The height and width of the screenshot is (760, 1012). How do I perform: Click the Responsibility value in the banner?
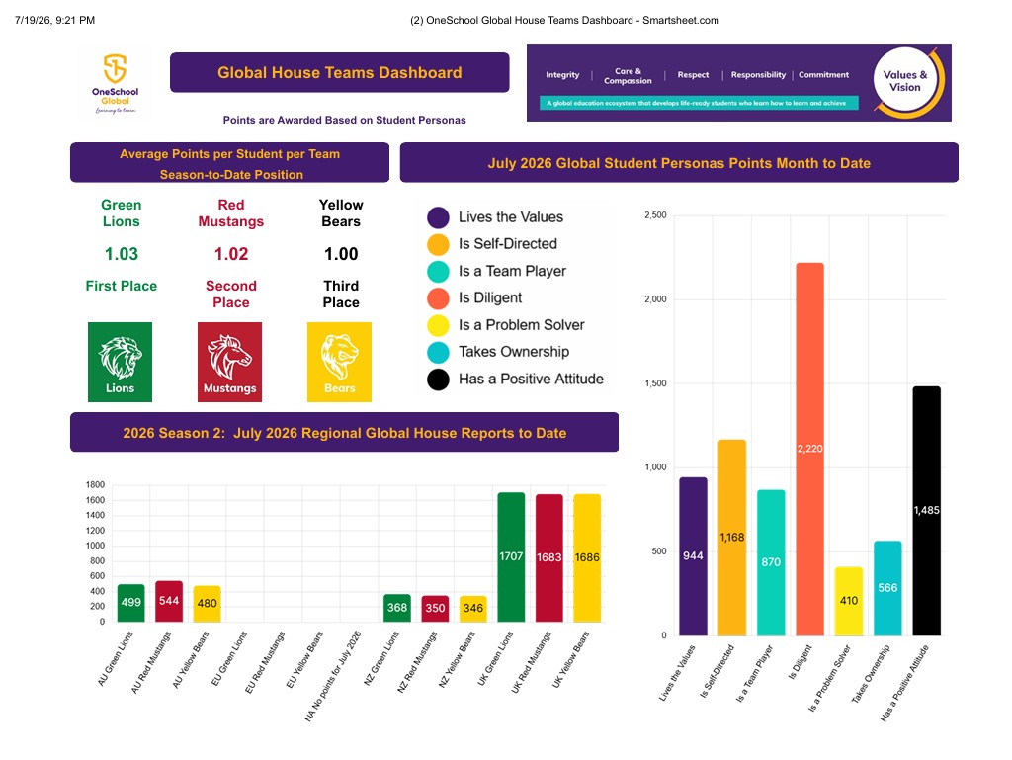[x=758, y=75]
